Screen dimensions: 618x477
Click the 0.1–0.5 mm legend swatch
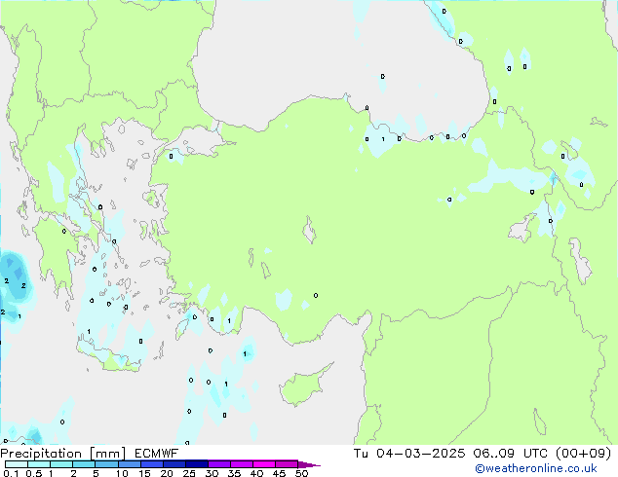[x=17, y=464]
